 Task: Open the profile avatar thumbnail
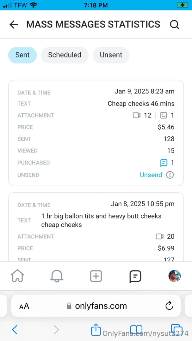click(174, 276)
